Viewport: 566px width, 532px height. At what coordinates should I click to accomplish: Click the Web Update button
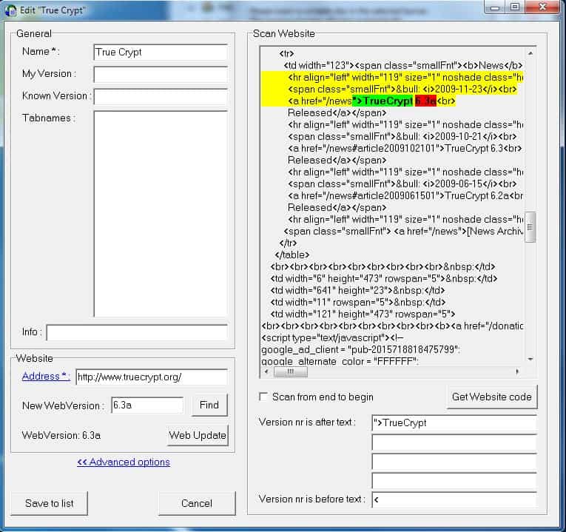[198, 435]
